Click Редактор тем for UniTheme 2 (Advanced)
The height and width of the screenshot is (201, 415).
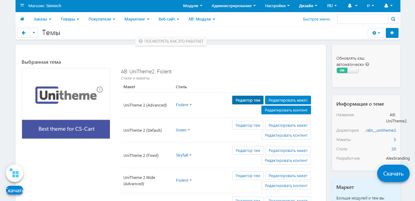click(x=248, y=100)
